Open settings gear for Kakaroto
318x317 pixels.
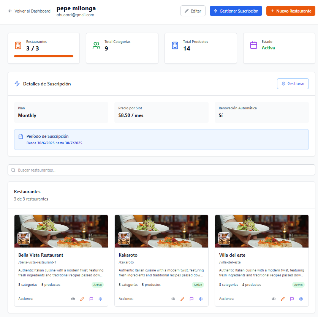[x=201, y=299]
